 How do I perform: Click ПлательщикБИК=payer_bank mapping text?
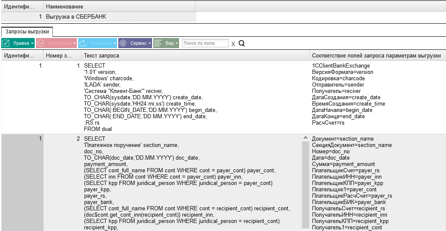click(x=349, y=202)
